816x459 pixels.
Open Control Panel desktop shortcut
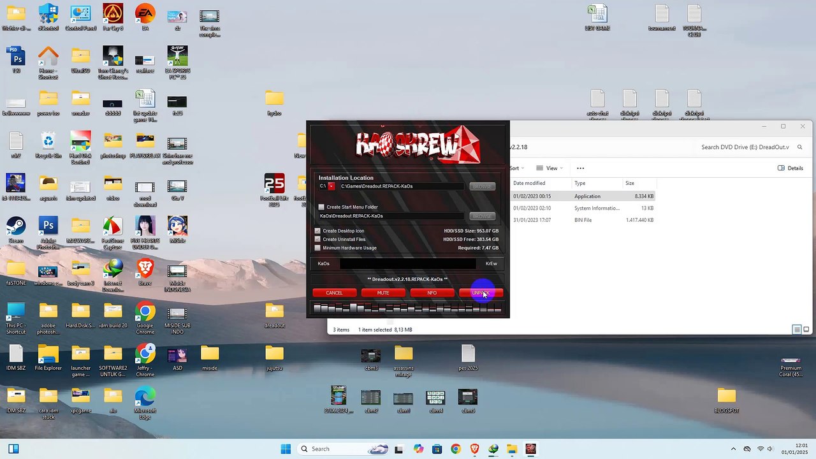pos(81,17)
